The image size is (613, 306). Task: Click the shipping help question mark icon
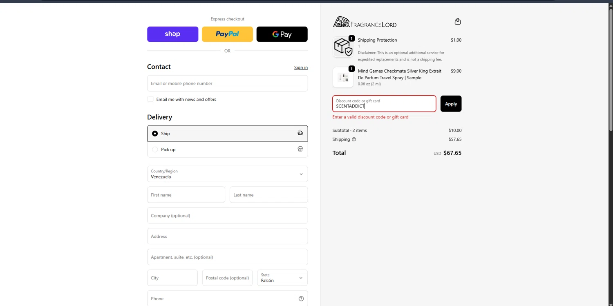pos(354,139)
